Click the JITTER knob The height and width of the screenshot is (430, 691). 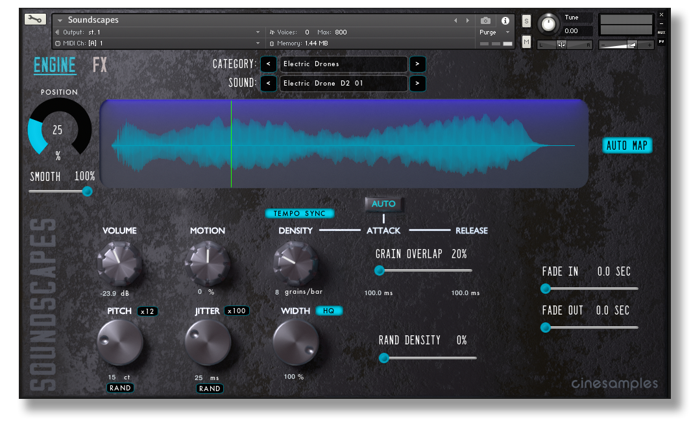[208, 342]
